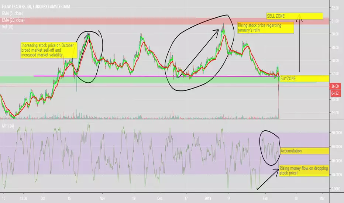Click the Mar date on time axis
The height and width of the screenshot is (203, 344).
[322, 199]
